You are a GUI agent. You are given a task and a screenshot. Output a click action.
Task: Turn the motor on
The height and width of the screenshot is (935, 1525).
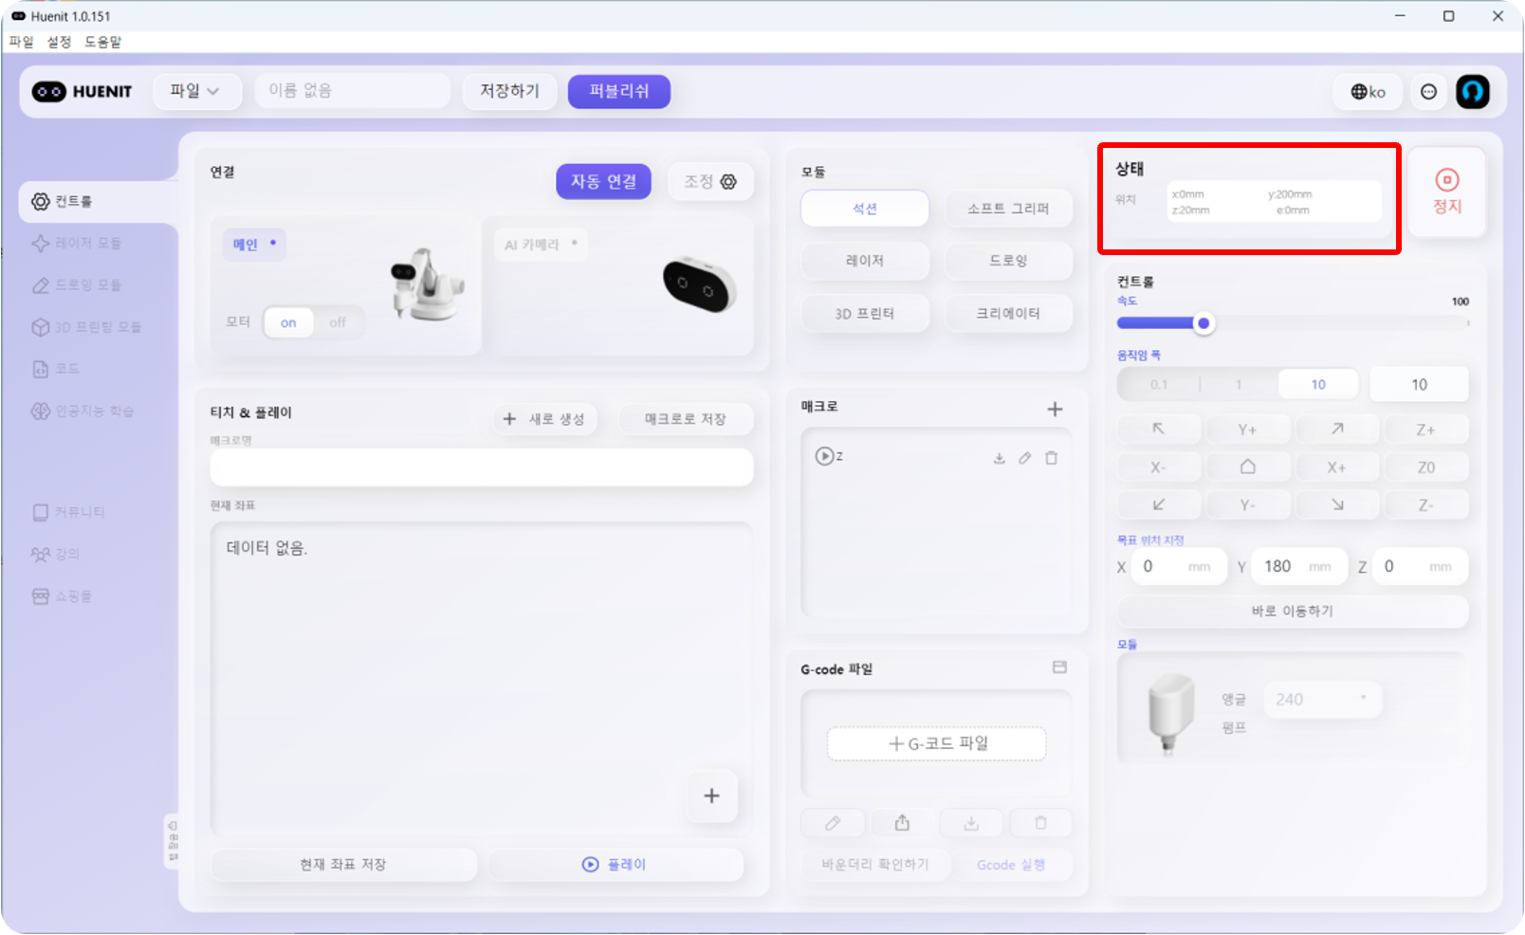click(288, 322)
